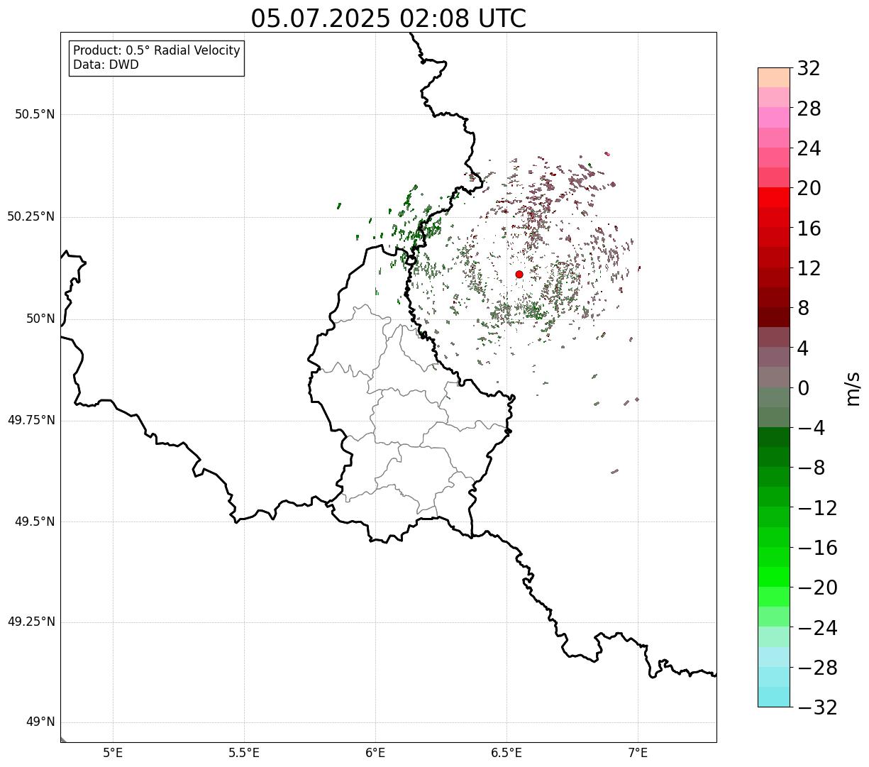Screen dimensions: 869x767
Task: Click the colorbar tick label 24
Action: (x=809, y=149)
